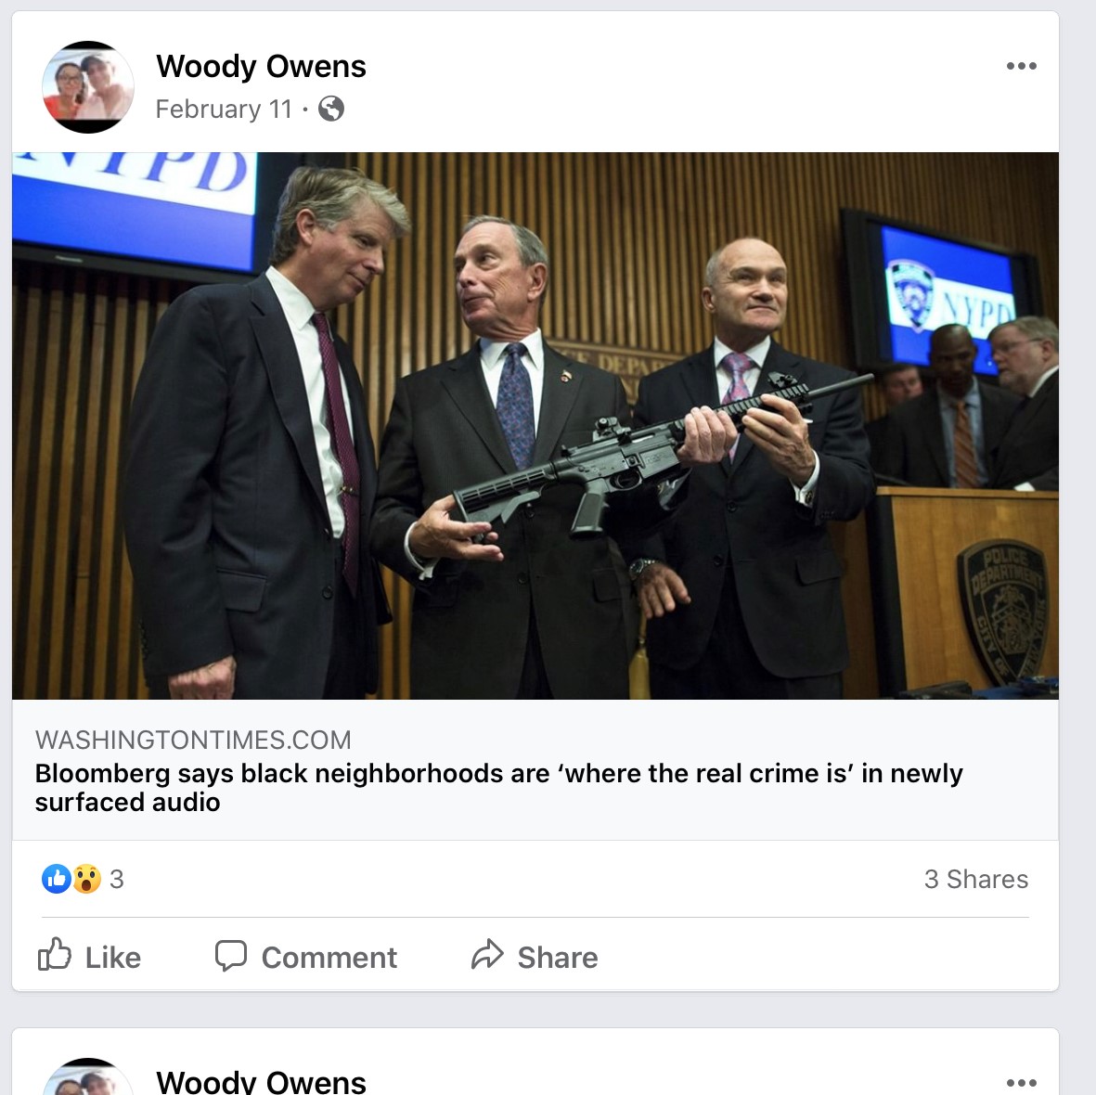Open the February 11 post timestamp
The height and width of the screenshot is (1095, 1096).
coord(224,109)
